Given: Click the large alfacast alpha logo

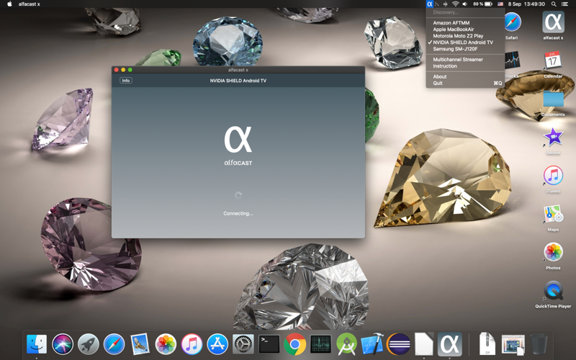Looking at the screenshot, I should click(238, 139).
